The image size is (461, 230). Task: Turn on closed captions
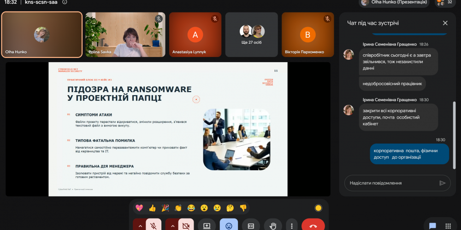coord(251,225)
